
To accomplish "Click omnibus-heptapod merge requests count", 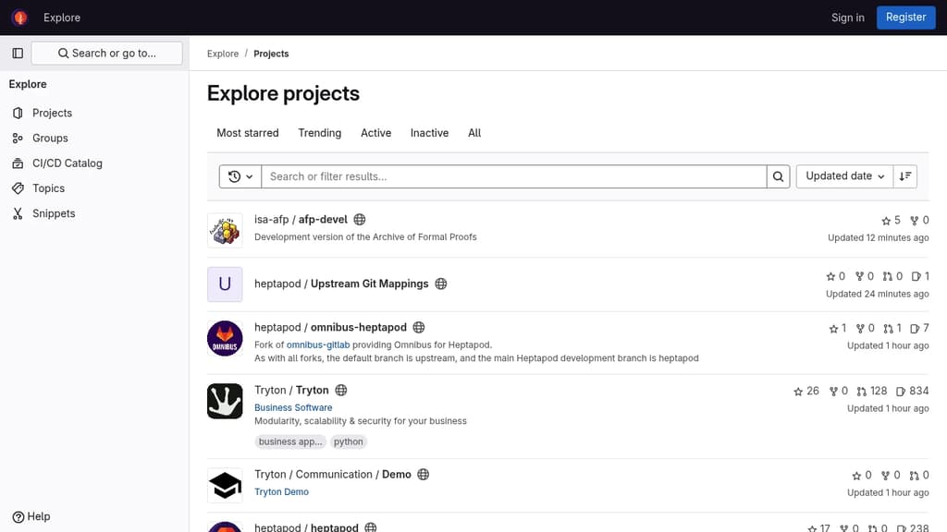I will point(892,328).
